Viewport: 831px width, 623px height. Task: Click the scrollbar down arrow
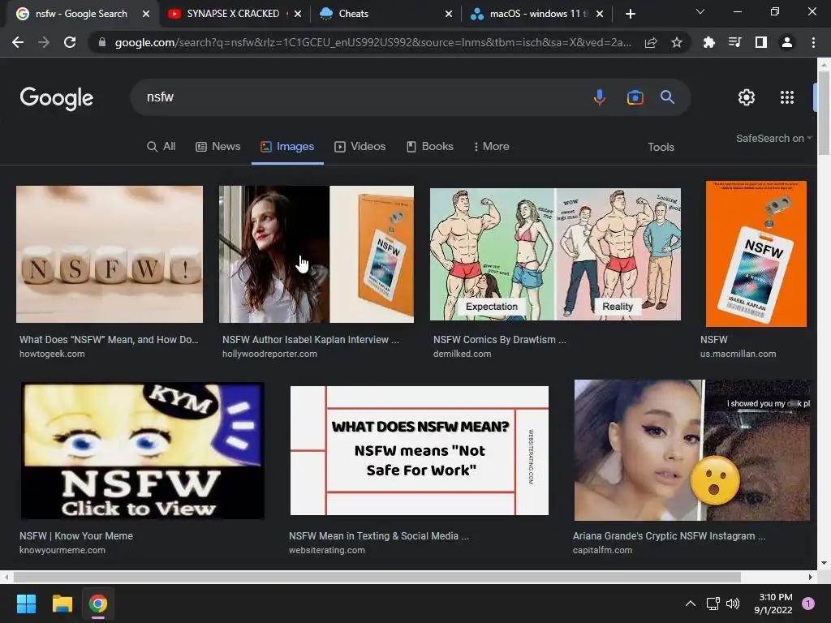(824, 563)
